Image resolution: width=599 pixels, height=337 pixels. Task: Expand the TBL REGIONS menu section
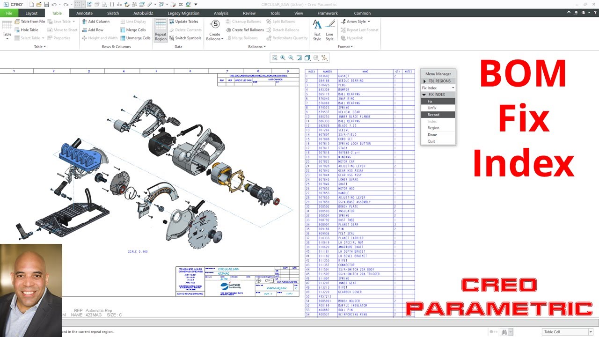pyautogui.click(x=438, y=81)
